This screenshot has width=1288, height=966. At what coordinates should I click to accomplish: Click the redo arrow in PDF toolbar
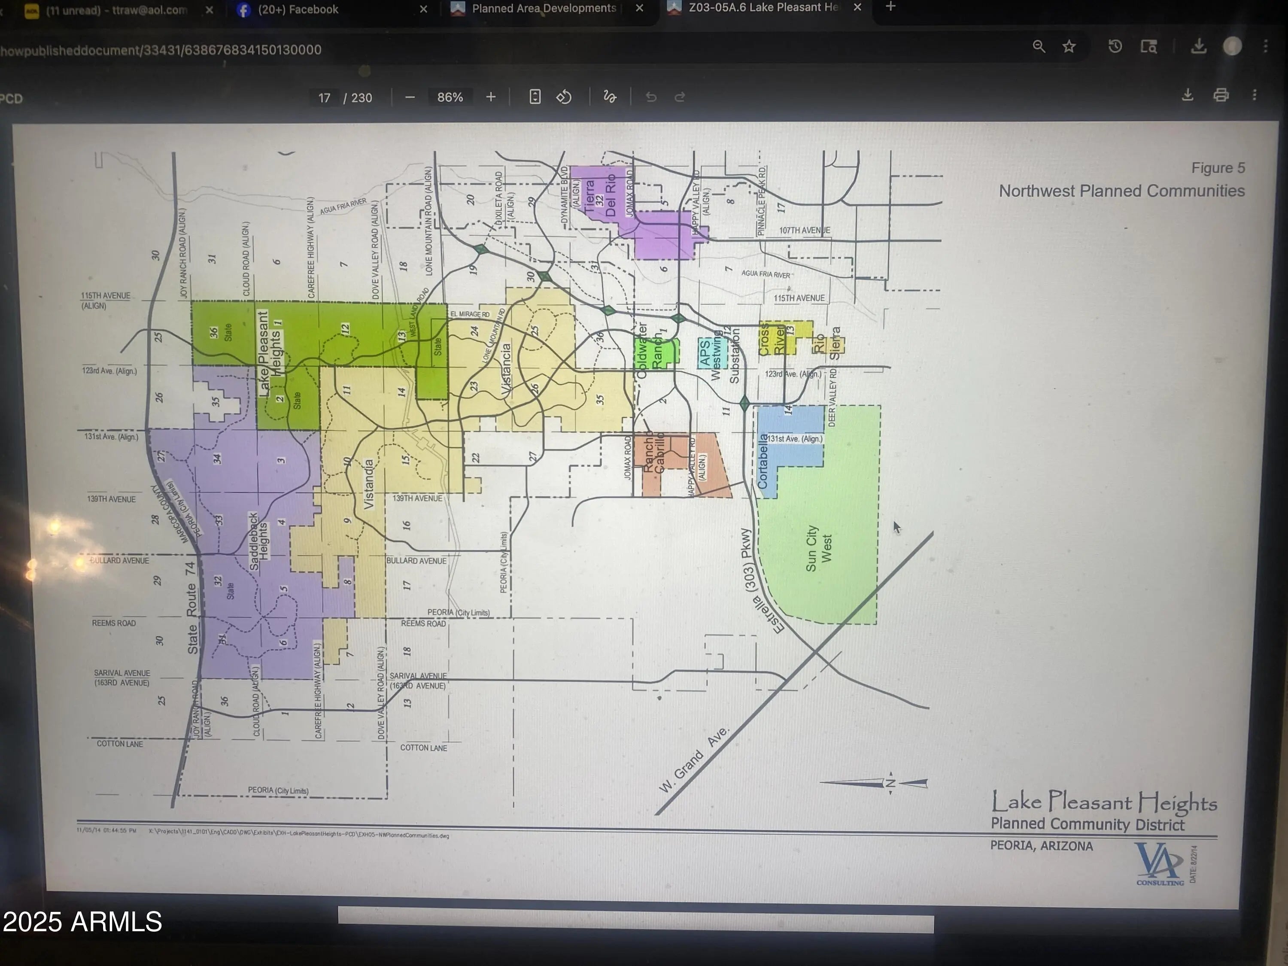pyautogui.click(x=680, y=97)
